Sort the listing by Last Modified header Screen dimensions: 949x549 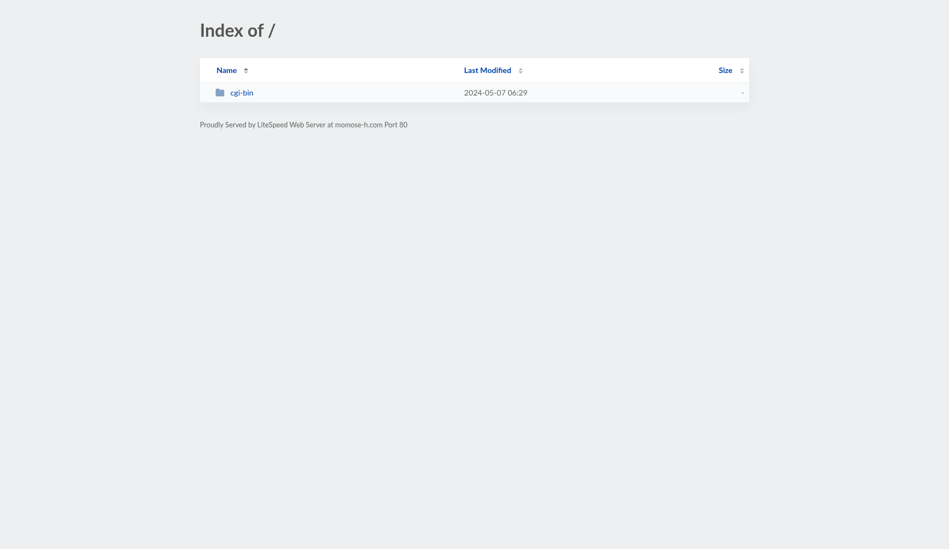[487, 70]
